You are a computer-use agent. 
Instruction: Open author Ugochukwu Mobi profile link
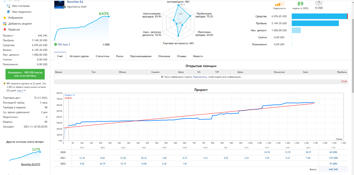point(77,7)
